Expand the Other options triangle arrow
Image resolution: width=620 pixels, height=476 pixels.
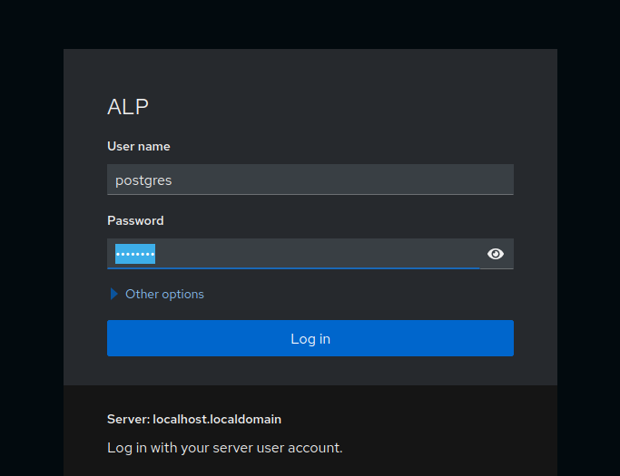pyautogui.click(x=113, y=294)
